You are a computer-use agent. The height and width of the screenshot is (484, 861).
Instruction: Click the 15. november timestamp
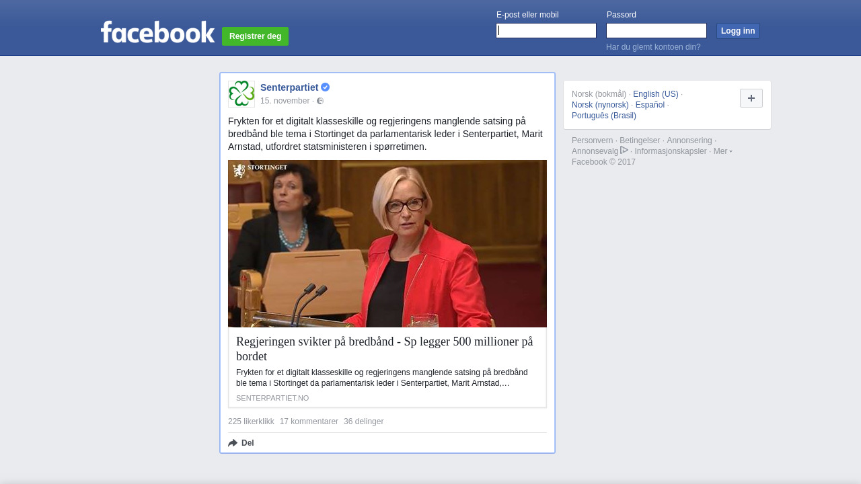tap(285, 101)
